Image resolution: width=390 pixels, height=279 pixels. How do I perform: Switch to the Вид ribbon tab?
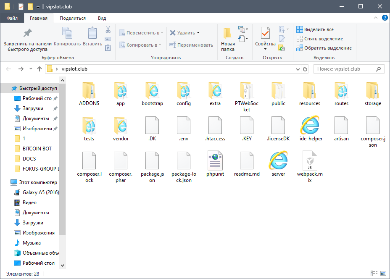click(102, 18)
